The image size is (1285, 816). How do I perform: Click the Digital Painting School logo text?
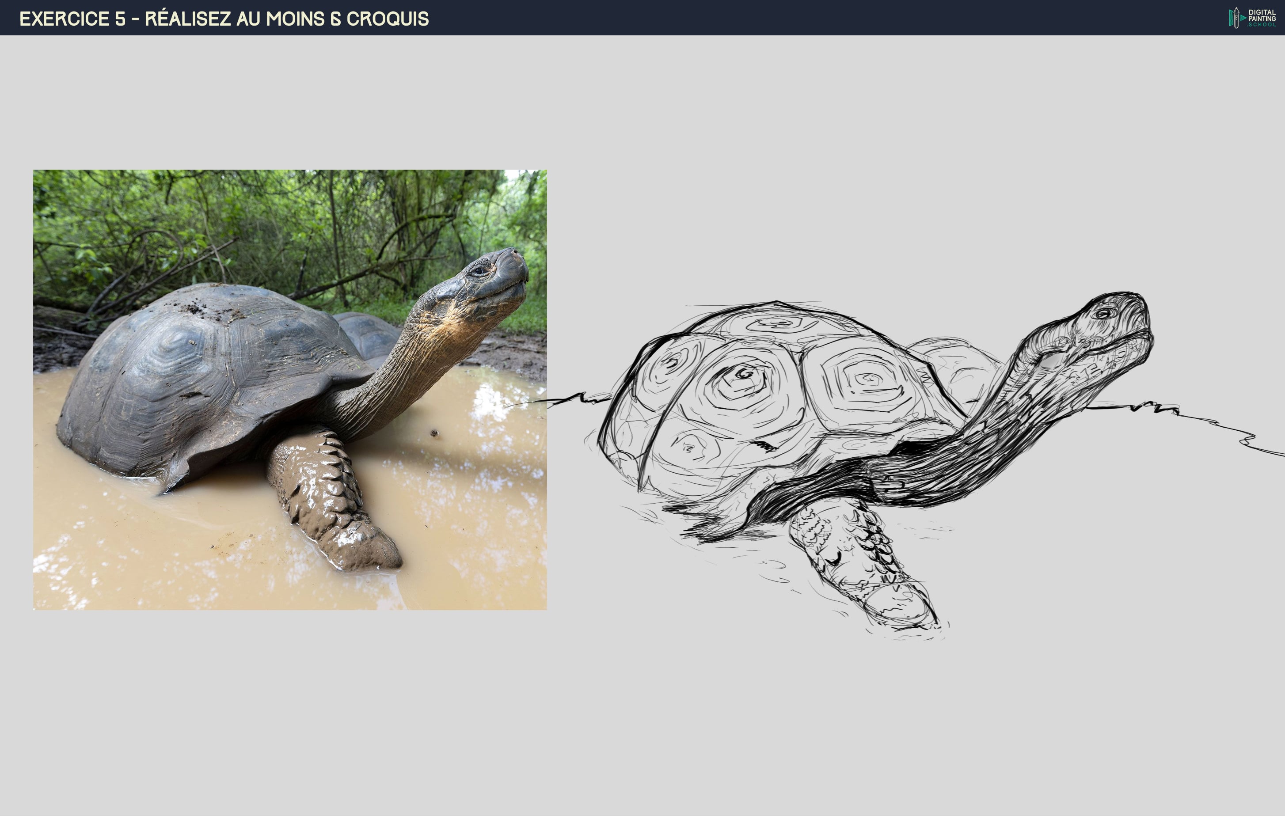coord(1262,18)
